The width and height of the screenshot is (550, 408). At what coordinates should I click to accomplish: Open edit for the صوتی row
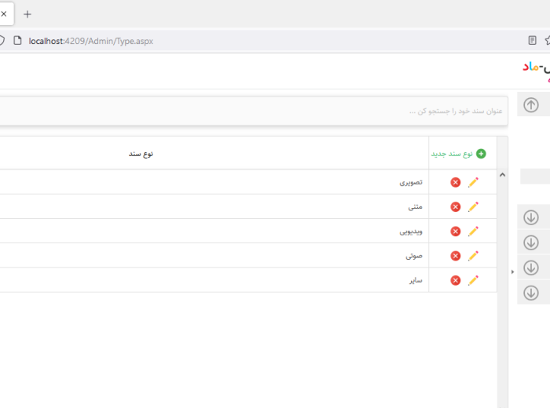click(473, 256)
